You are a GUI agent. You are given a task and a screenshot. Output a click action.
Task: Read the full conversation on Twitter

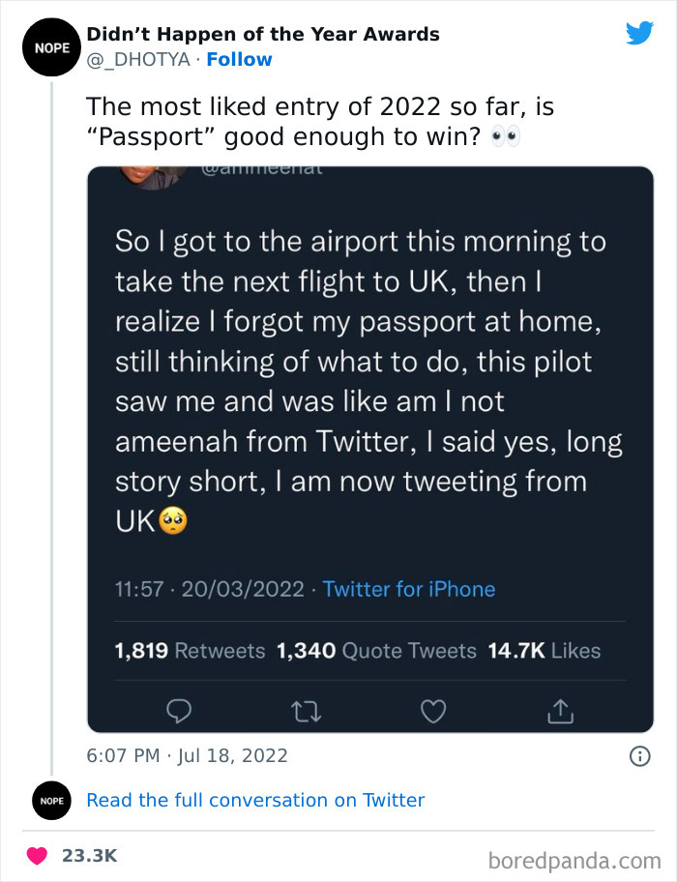pyautogui.click(x=255, y=801)
